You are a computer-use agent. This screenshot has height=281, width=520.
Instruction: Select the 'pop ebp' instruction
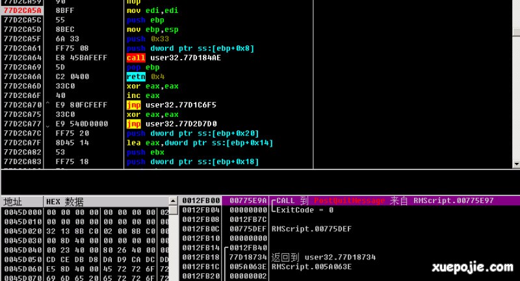[143, 67]
